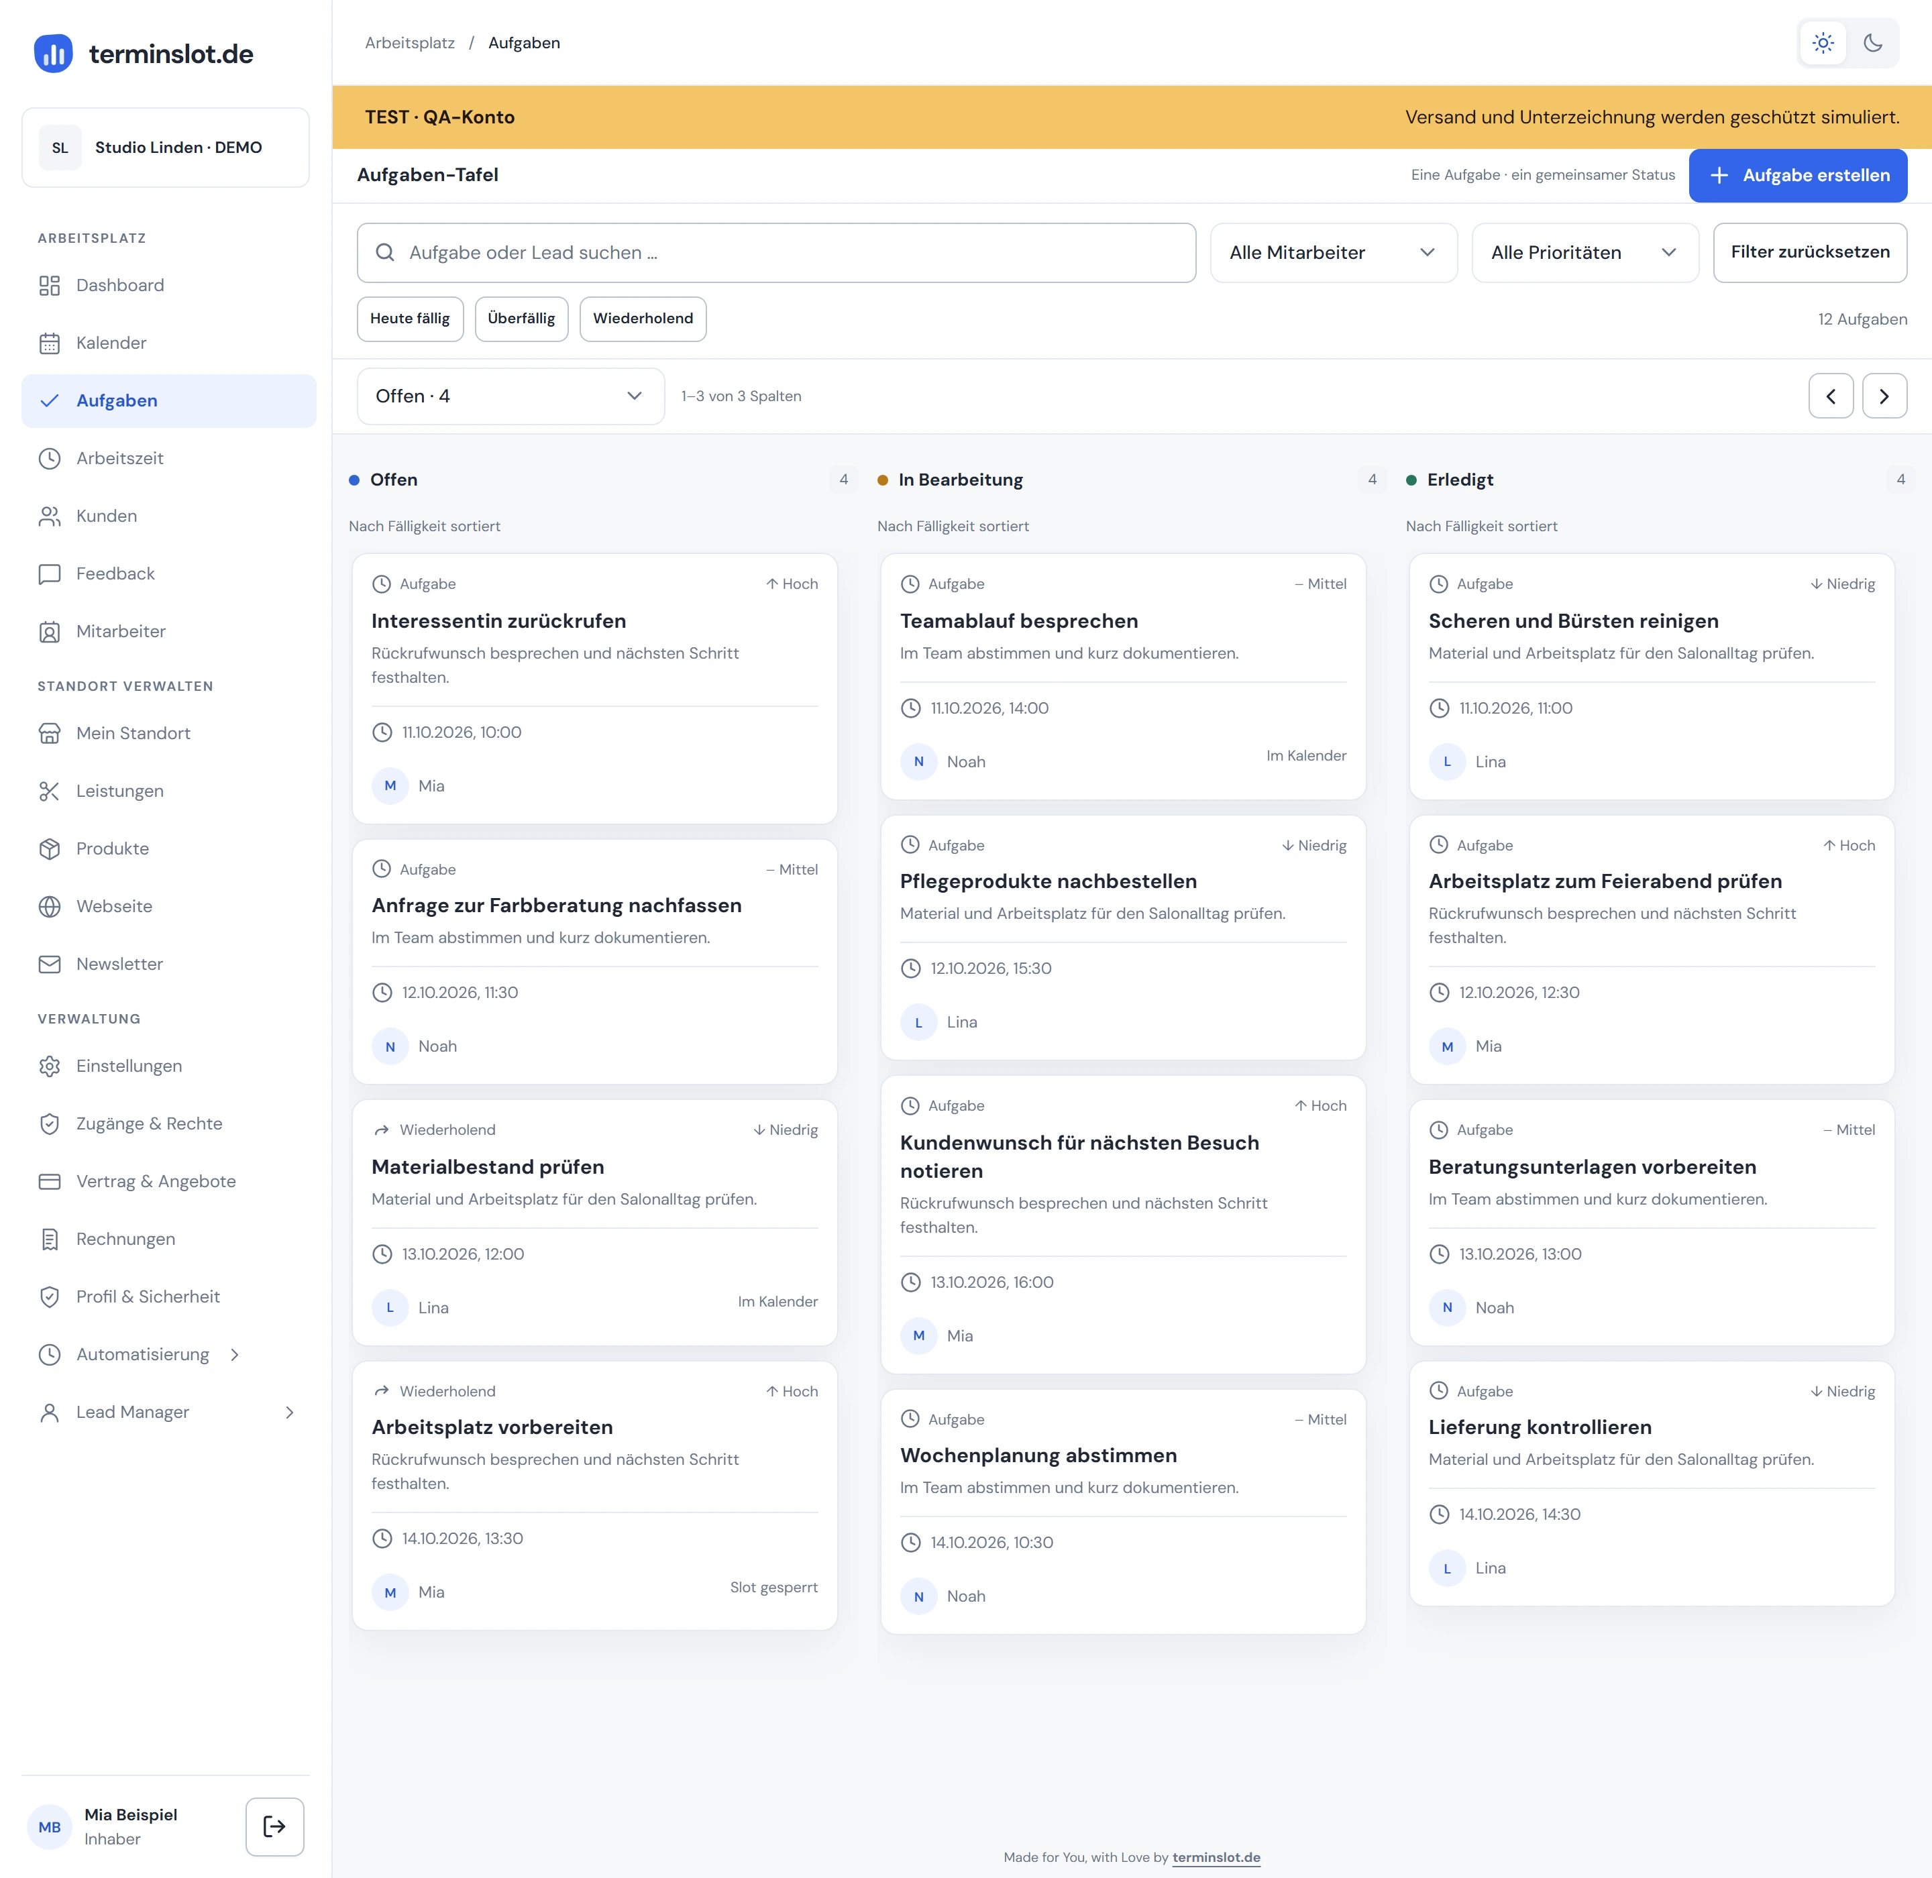The height and width of the screenshot is (1878, 1932).
Task: Open Rechnungen receipt icon
Action: click(50, 1240)
